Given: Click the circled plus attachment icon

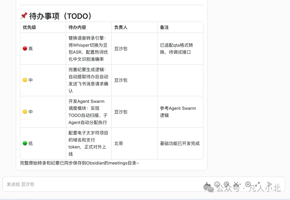Looking at the screenshot, I should coord(248,184).
